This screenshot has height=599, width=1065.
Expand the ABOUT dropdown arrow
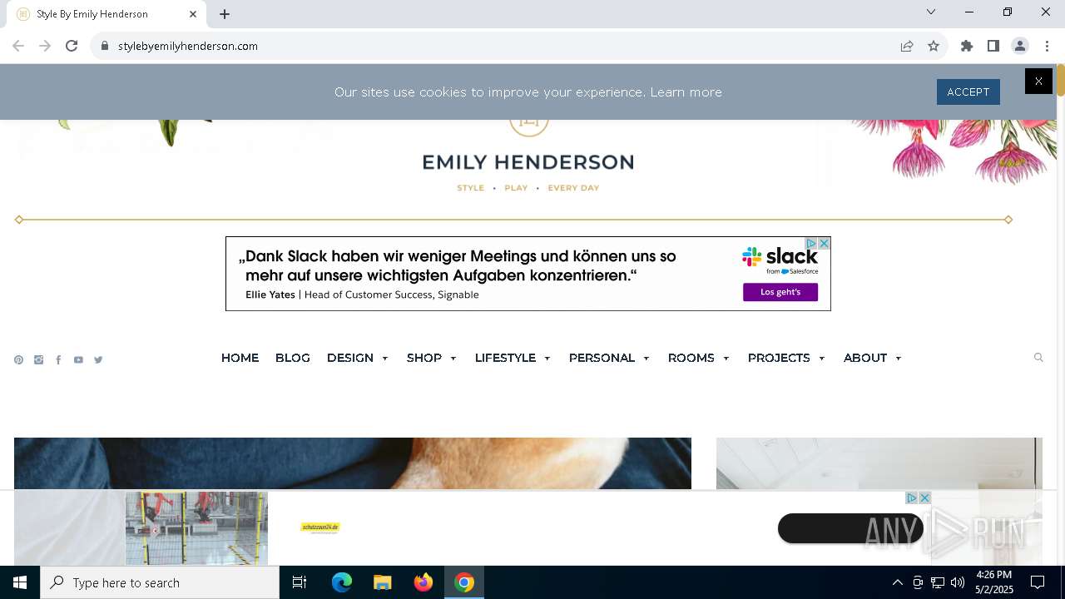pos(899,359)
